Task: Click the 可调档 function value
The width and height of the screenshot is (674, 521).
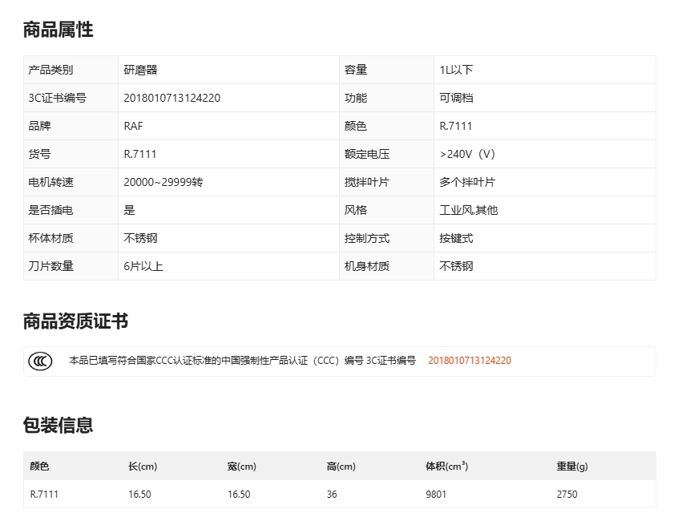Action: tap(456, 99)
